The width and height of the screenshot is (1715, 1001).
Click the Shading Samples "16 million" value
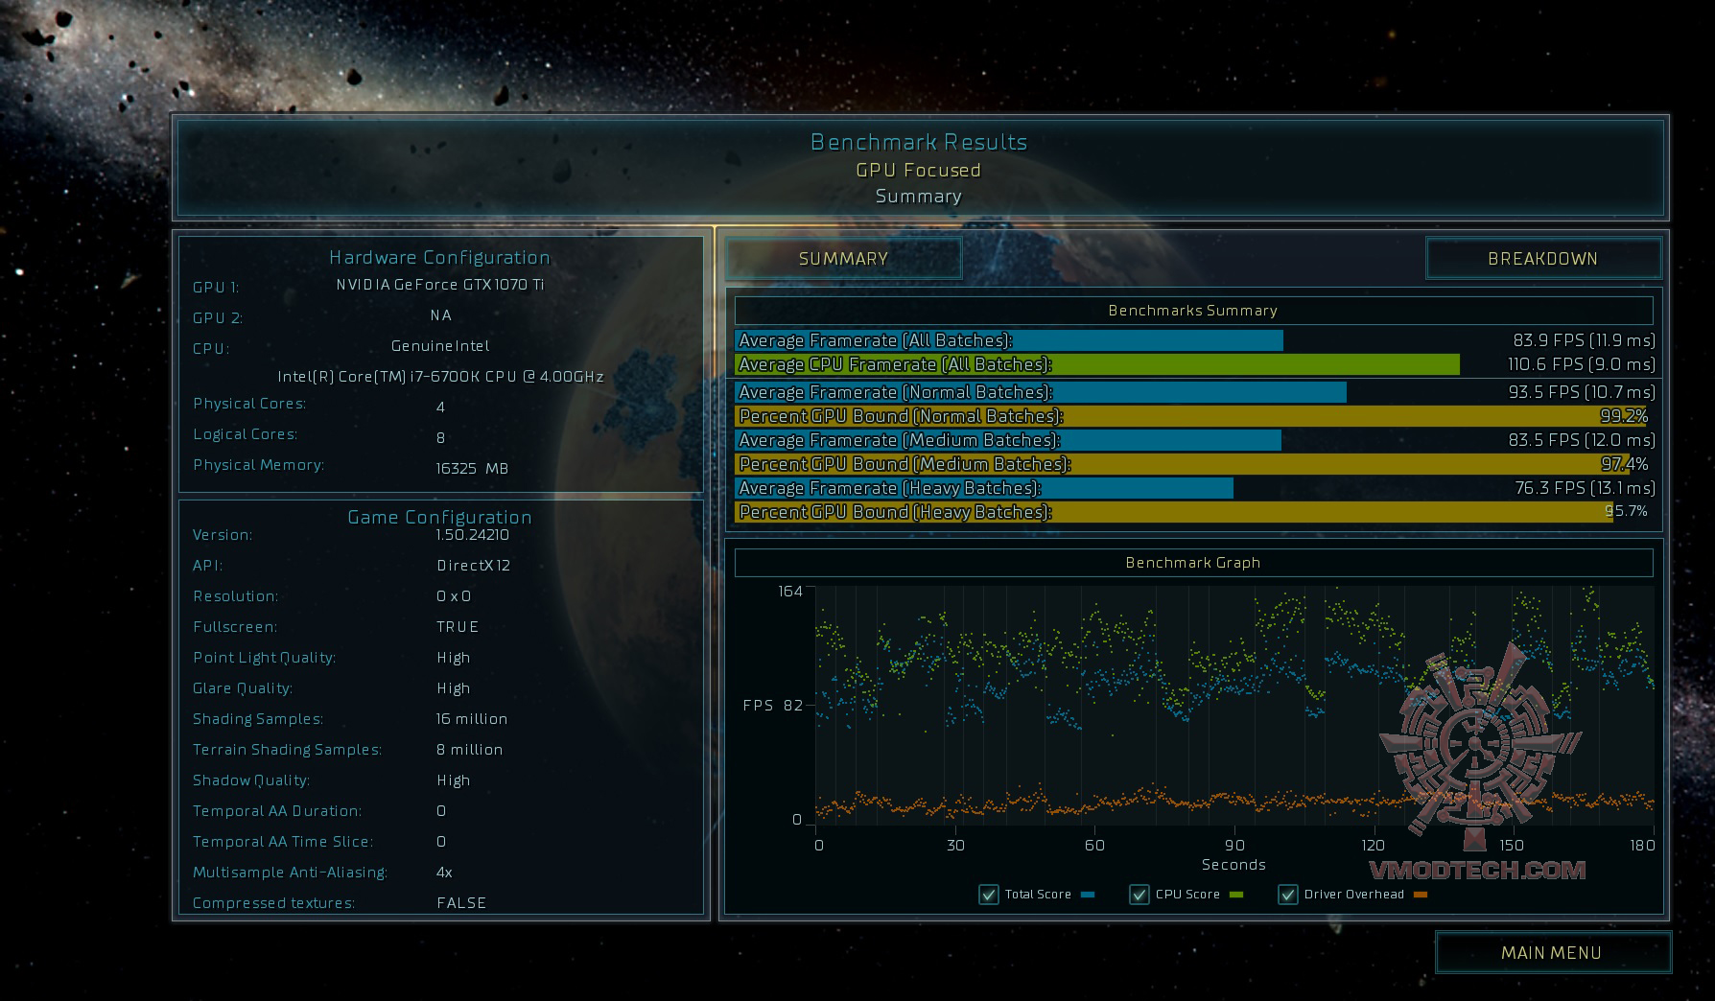click(472, 719)
